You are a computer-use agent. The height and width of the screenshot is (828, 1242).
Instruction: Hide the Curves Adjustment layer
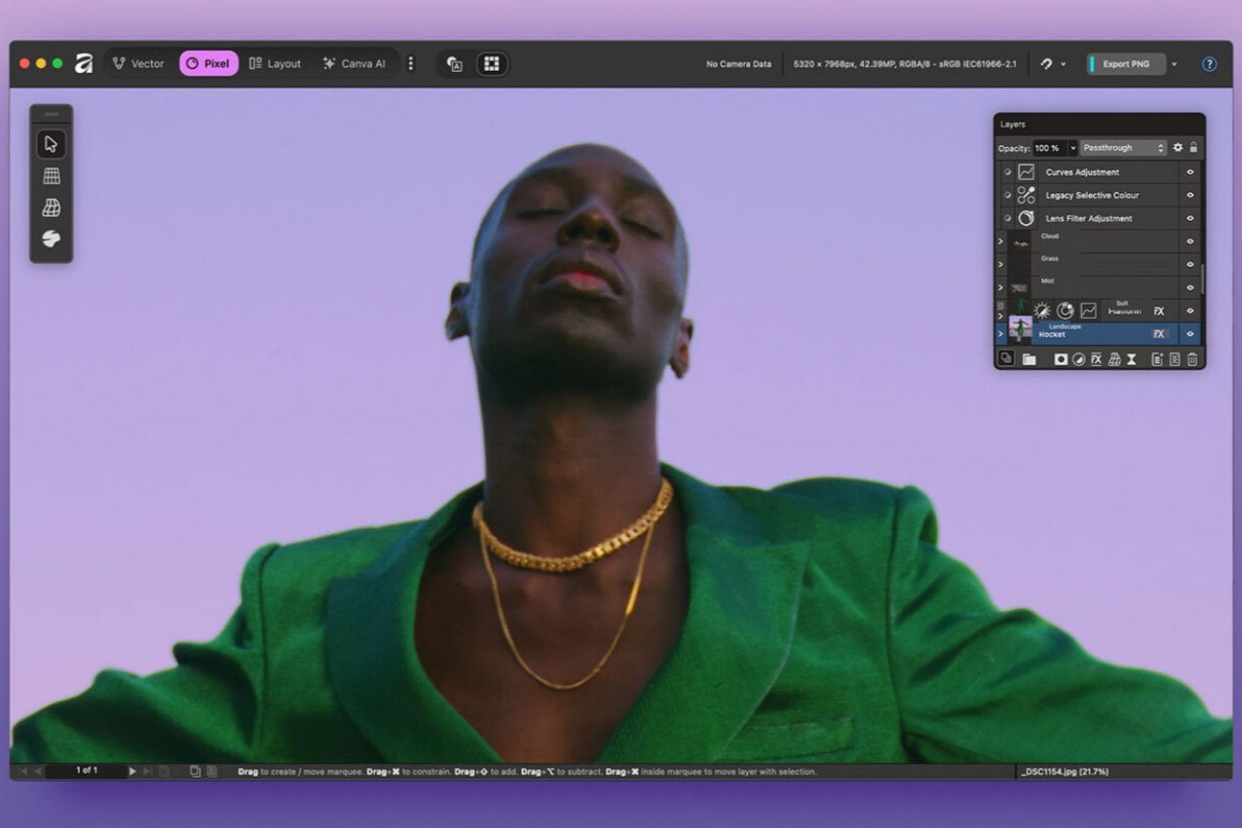1190,172
